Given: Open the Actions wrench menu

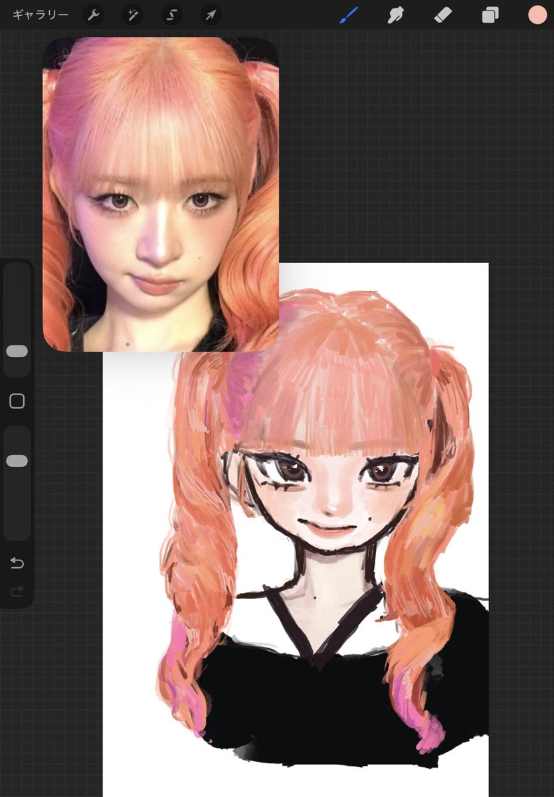Looking at the screenshot, I should click(x=94, y=15).
